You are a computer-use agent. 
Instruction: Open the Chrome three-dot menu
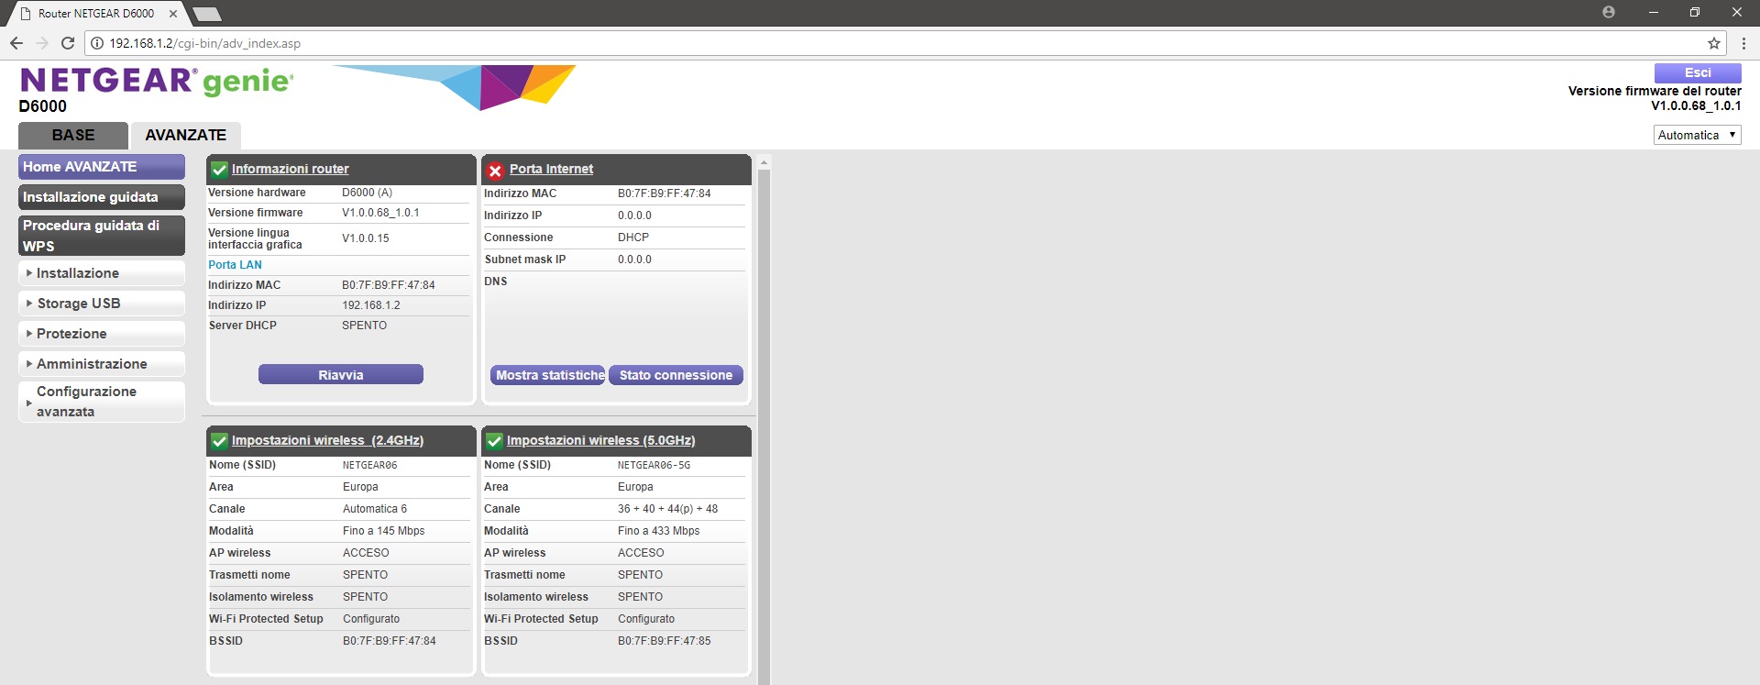point(1743,43)
